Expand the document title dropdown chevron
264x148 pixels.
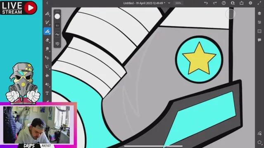(x=169, y=3)
